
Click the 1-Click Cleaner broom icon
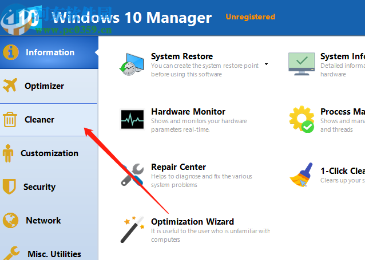tap(301, 174)
